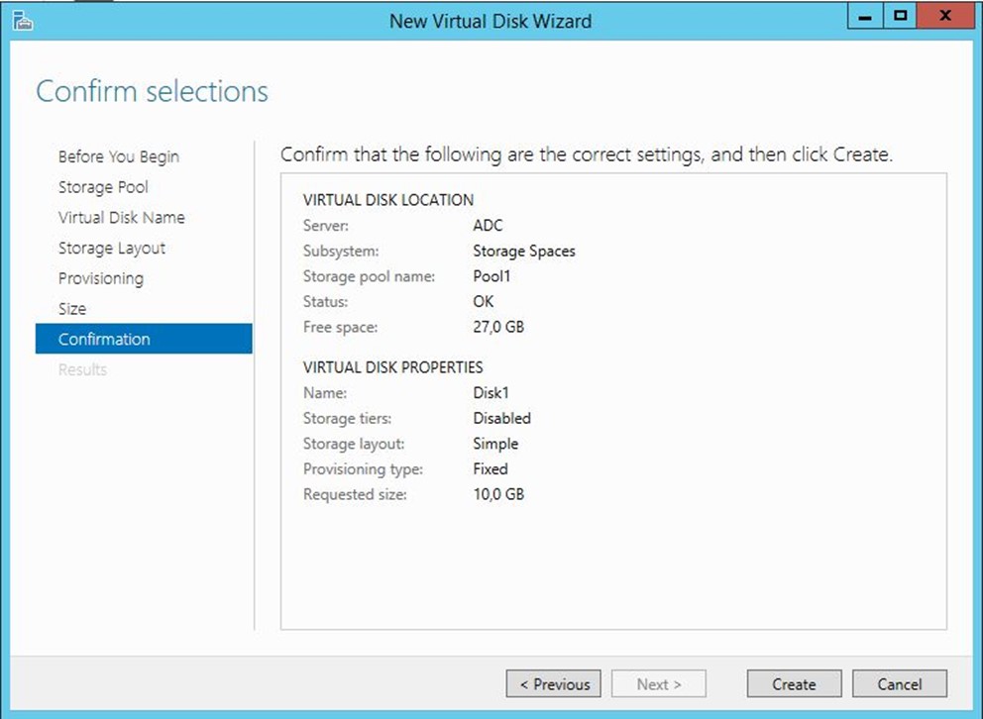This screenshot has height=719, width=983.
Task: Click the Fixed provisioning type value
Action: pos(491,469)
